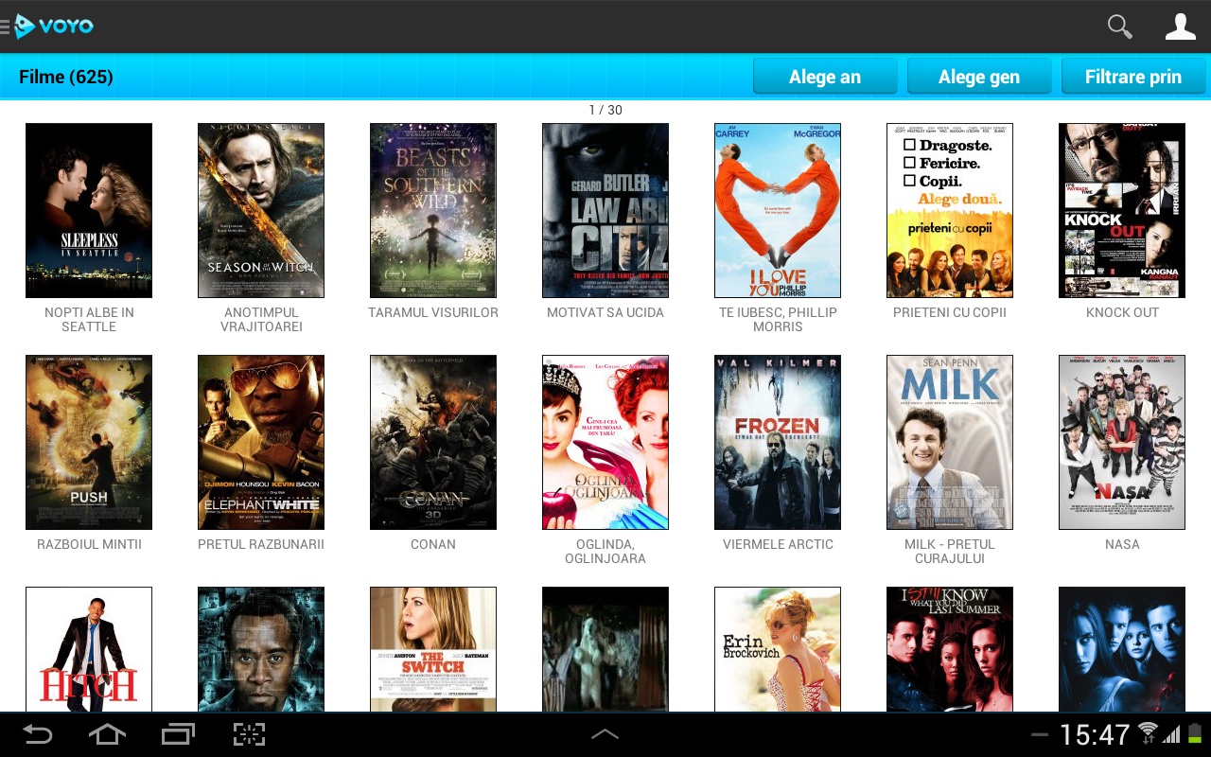1211x757 pixels.
Task: Select the KNOCK OUT title text
Action: [1122, 312]
